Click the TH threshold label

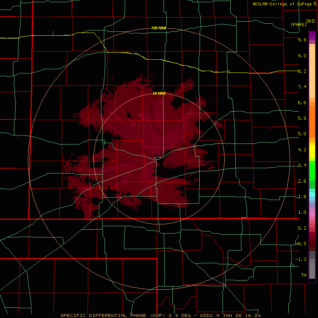[304, 275]
